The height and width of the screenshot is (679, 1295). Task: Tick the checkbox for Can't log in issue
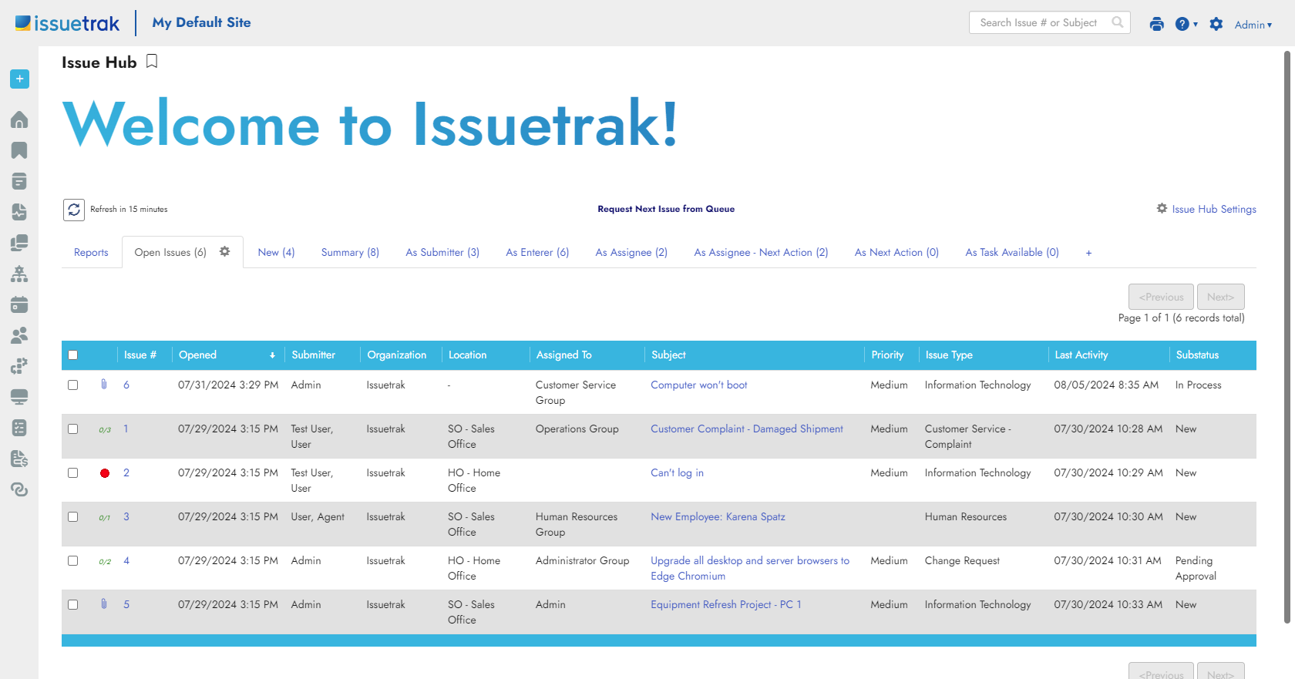pos(73,473)
